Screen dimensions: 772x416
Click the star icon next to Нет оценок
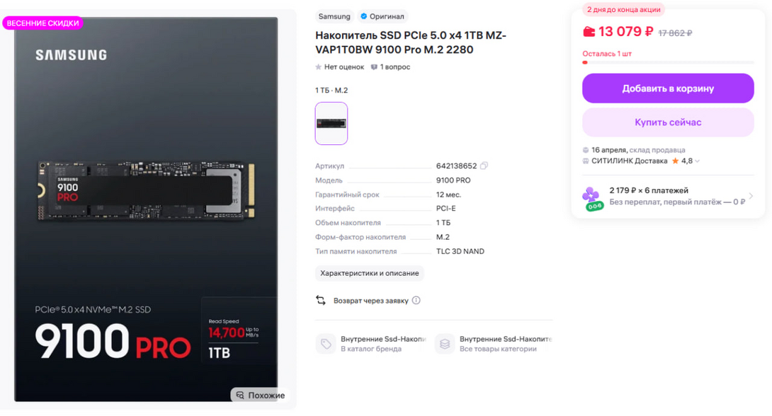pyautogui.click(x=319, y=67)
